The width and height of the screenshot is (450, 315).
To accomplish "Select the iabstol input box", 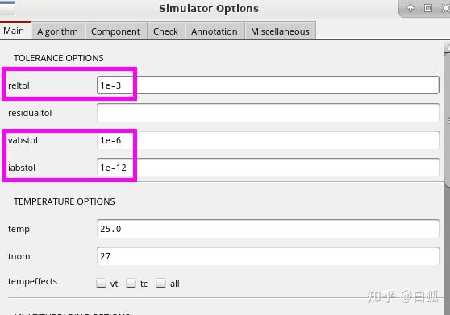I will (x=268, y=168).
